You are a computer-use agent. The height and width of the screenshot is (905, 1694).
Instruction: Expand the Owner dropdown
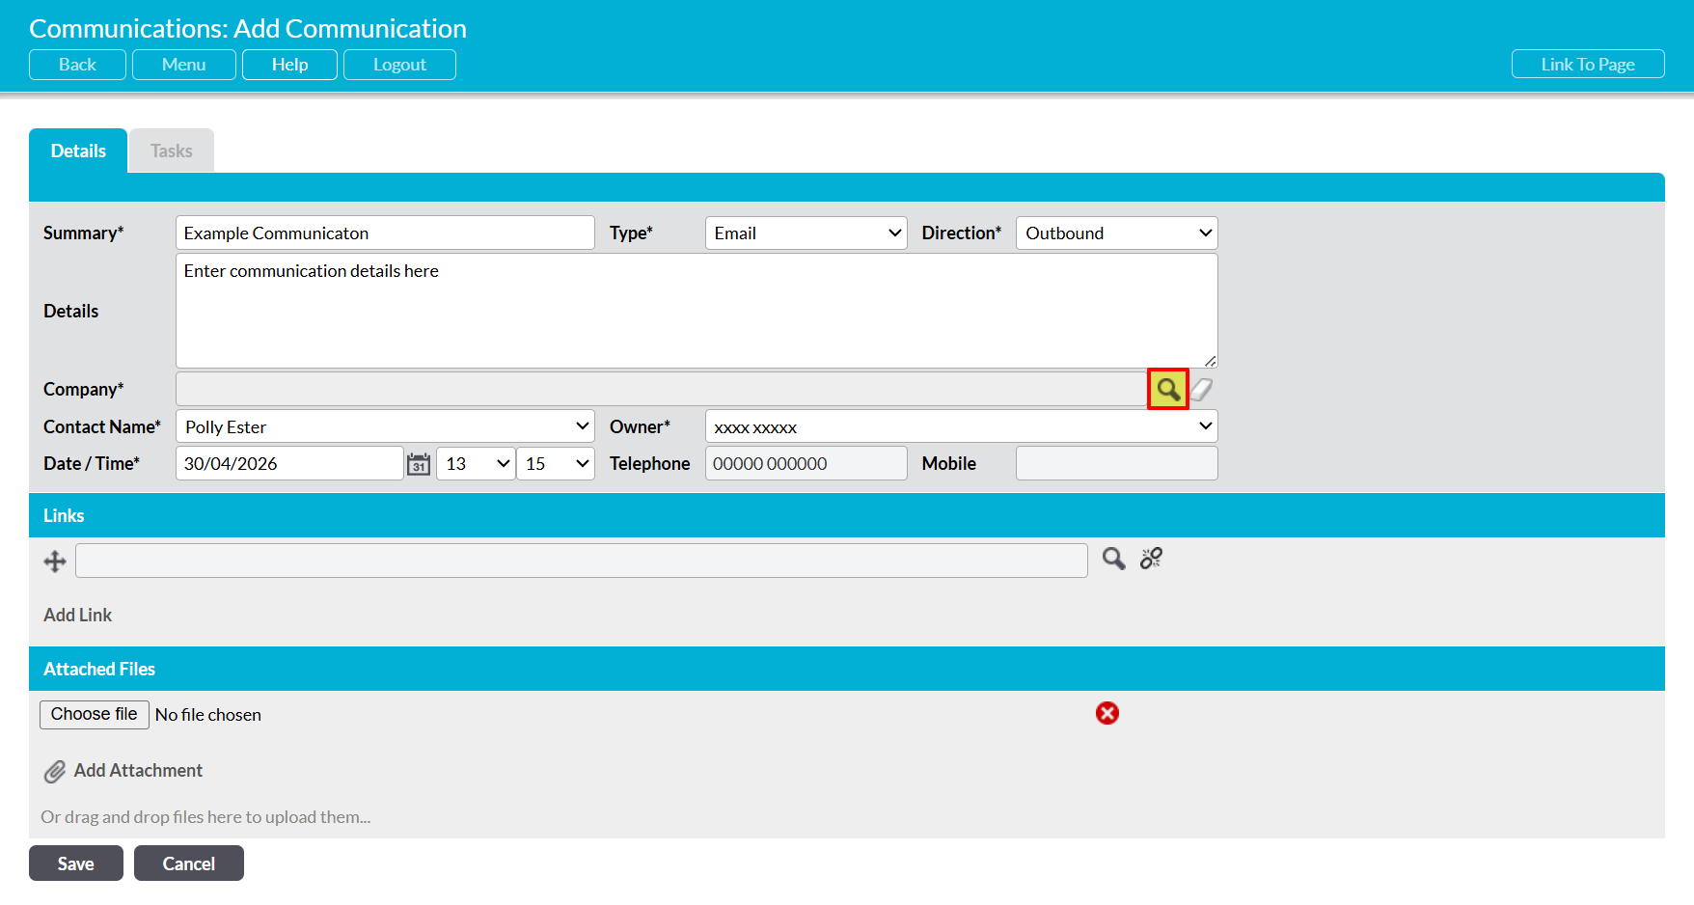[x=961, y=426]
